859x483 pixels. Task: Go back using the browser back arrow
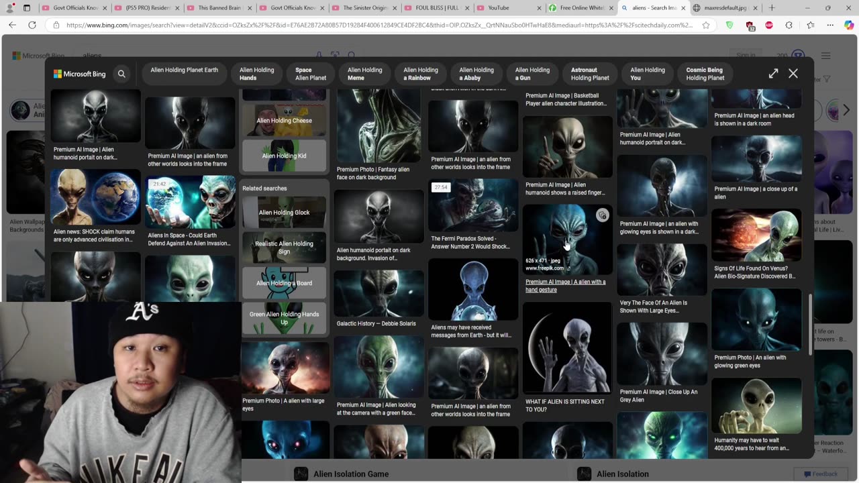coord(12,25)
